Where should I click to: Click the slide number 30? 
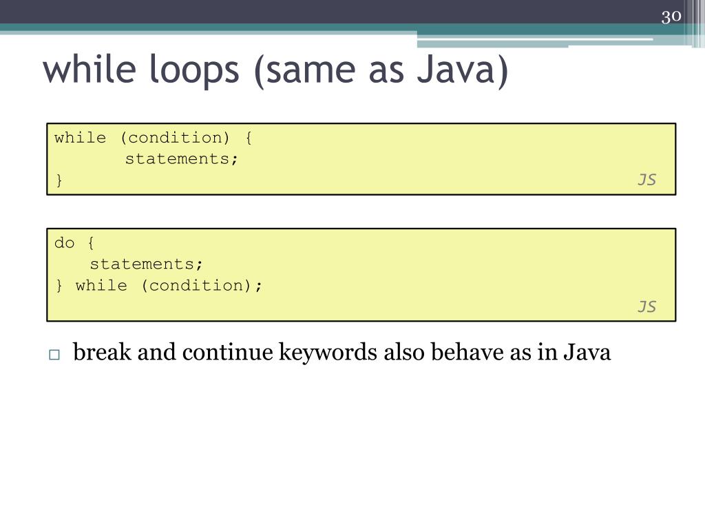pyautogui.click(x=671, y=17)
